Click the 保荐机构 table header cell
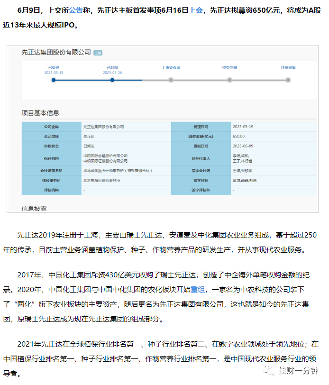 click(x=52, y=158)
